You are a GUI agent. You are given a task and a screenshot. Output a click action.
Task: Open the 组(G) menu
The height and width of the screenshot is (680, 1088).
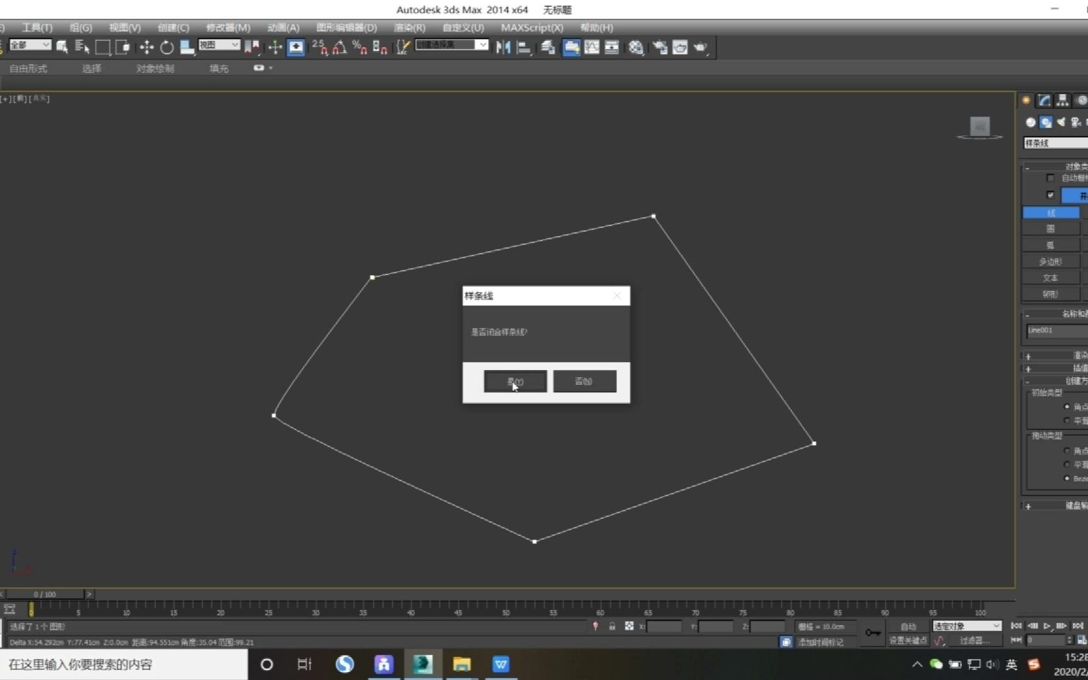tap(81, 28)
